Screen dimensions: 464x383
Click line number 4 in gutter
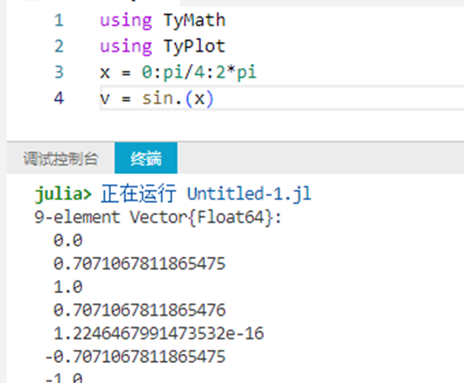point(59,98)
